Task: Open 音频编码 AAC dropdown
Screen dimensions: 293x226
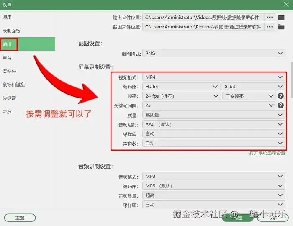Action: coord(214,124)
